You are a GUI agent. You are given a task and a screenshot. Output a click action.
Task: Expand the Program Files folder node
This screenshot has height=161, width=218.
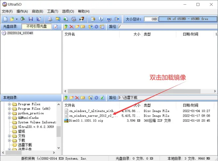(x=9, y=104)
